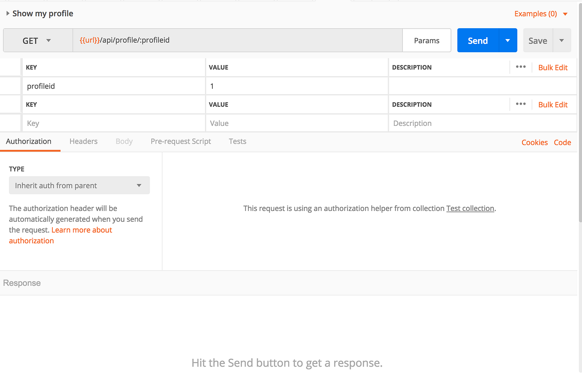
Task: Switch to the Tests tab
Action: 237,141
